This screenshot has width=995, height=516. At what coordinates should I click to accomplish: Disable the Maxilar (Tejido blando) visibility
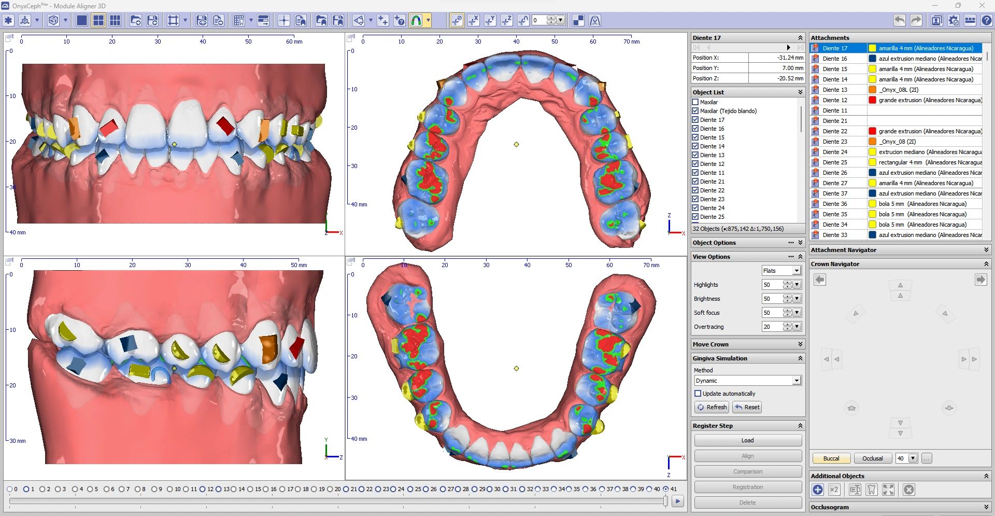click(x=695, y=111)
